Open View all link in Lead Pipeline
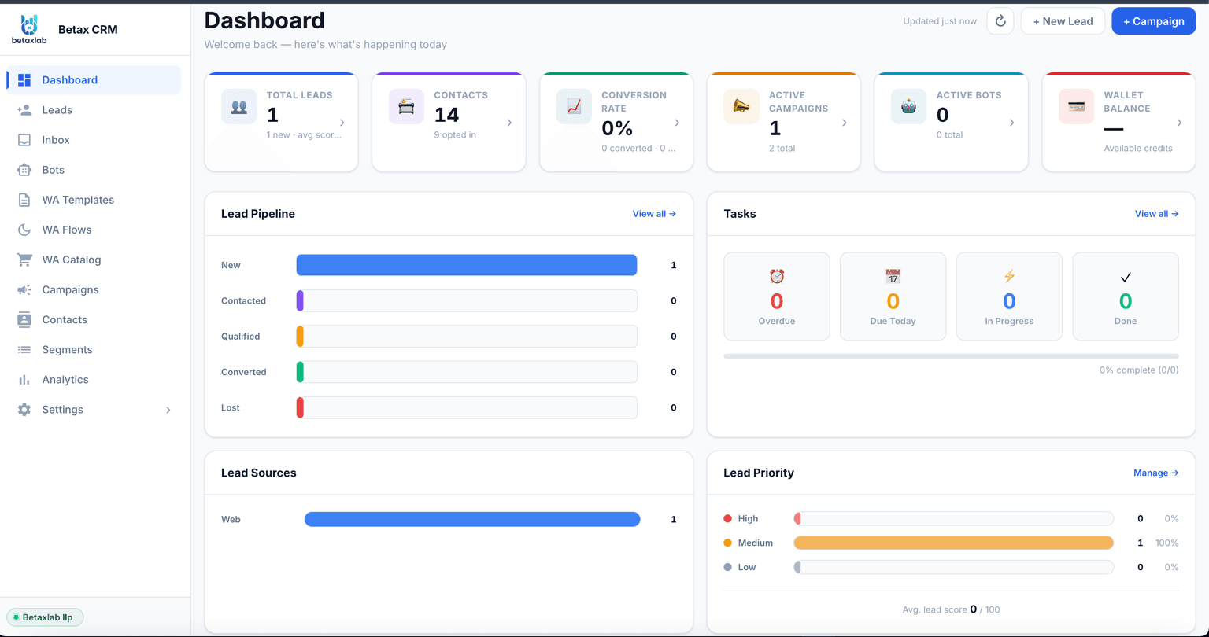The image size is (1209, 637). [x=654, y=214]
